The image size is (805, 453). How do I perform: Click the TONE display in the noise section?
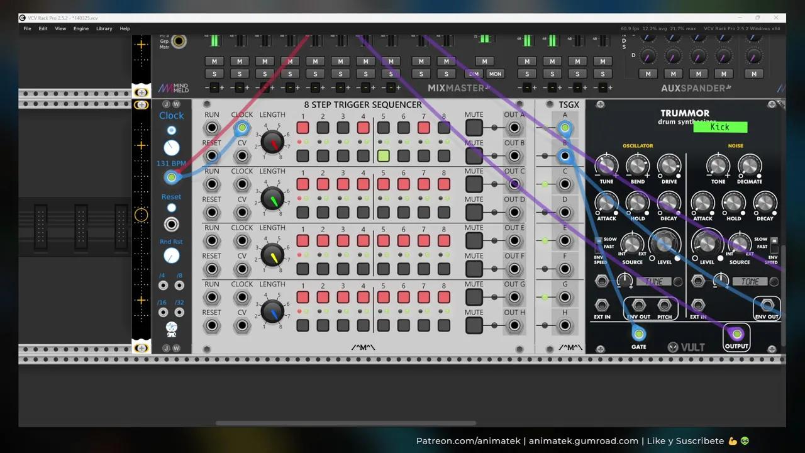(750, 281)
